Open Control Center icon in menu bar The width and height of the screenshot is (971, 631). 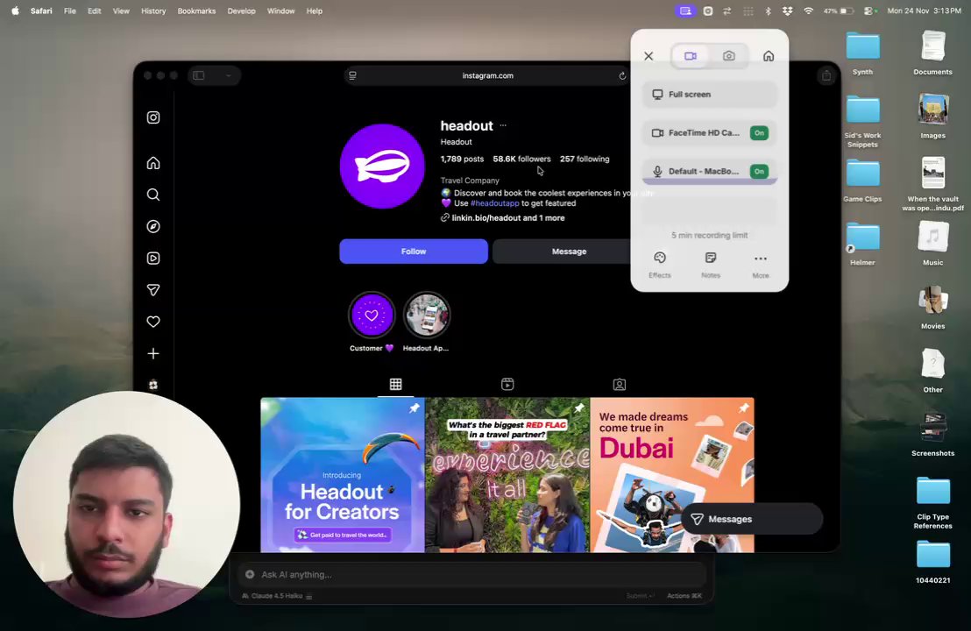(x=869, y=11)
